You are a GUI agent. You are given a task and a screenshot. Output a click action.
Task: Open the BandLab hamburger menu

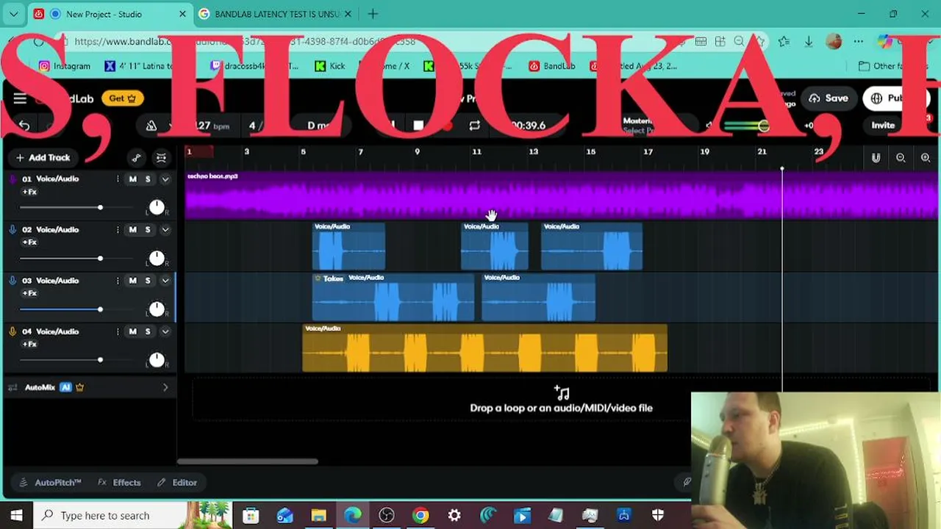point(20,98)
